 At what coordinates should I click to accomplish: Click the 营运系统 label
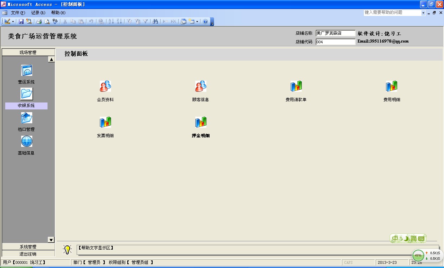(x=26, y=82)
